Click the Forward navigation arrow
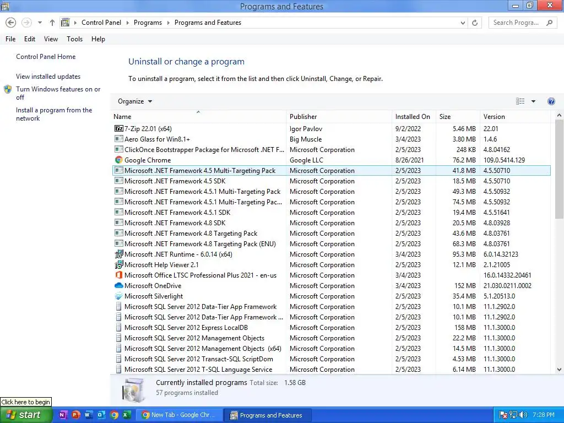The width and height of the screenshot is (564, 423). [x=26, y=23]
